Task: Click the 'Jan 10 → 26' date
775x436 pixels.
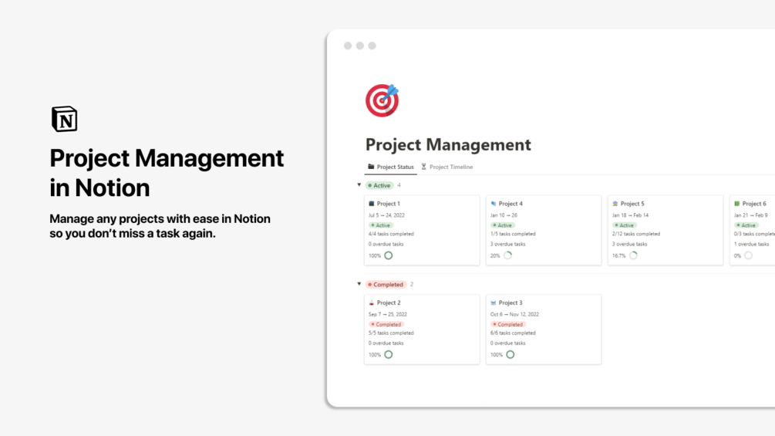Action: [504, 215]
